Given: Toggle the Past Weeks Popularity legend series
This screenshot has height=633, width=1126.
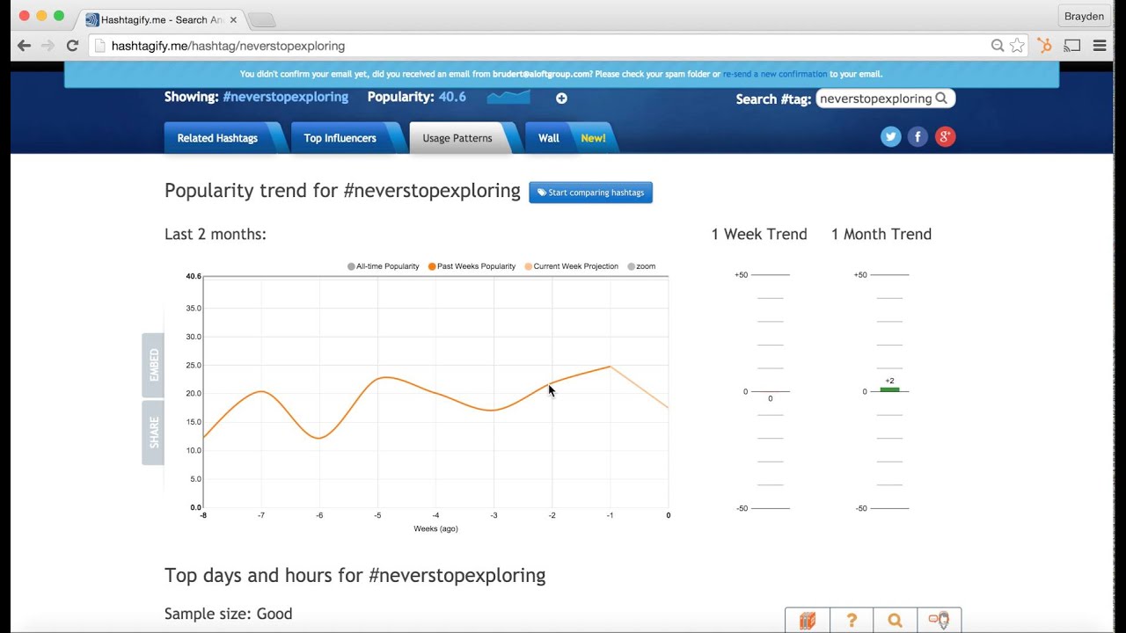Looking at the screenshot, I should pyautogui.click(x=472, y=266).
